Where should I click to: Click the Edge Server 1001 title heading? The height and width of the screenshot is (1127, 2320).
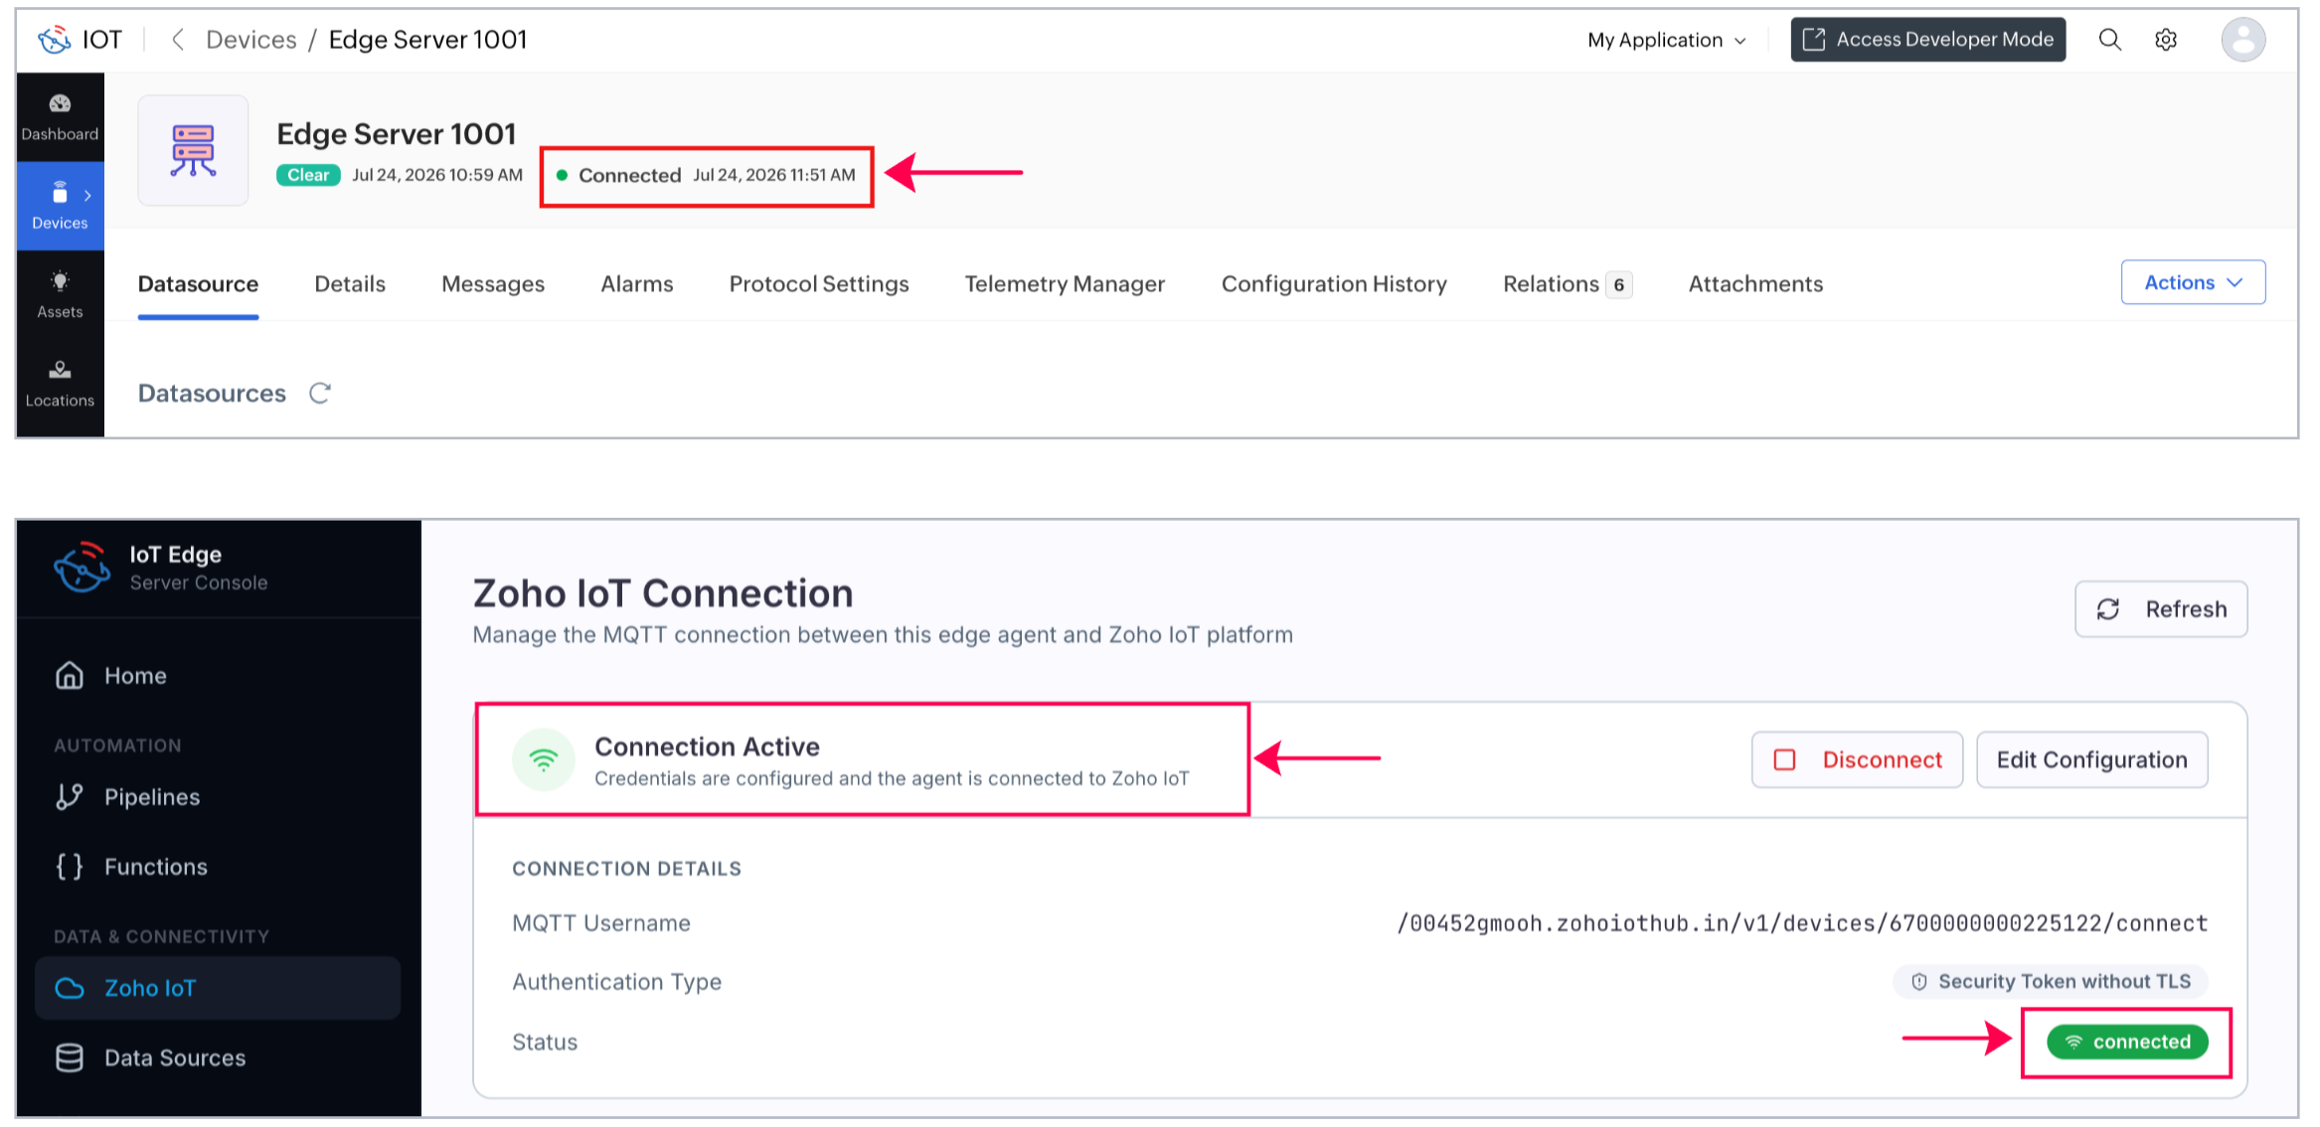tap(397, 134)
